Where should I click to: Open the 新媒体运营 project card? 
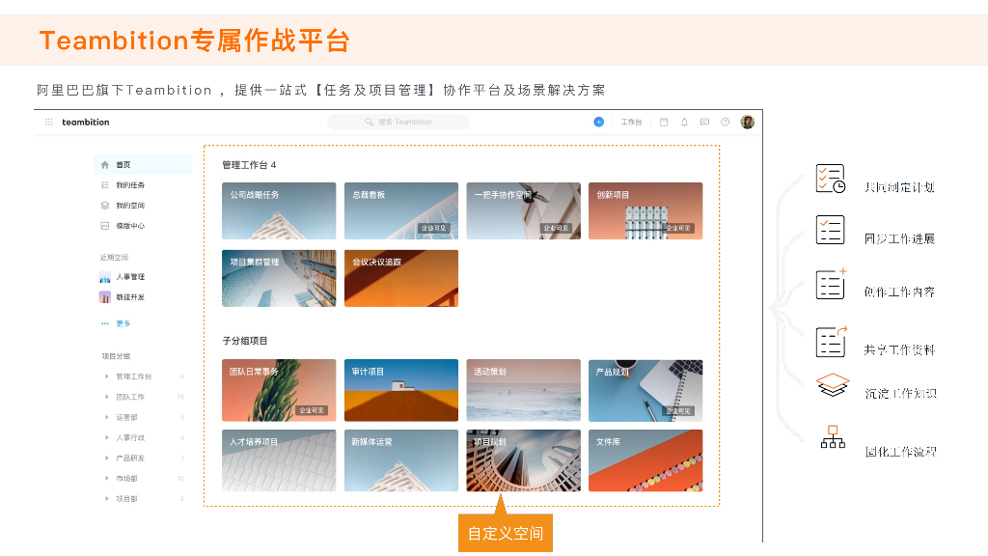pyautogui.click(x=401, y=460)
